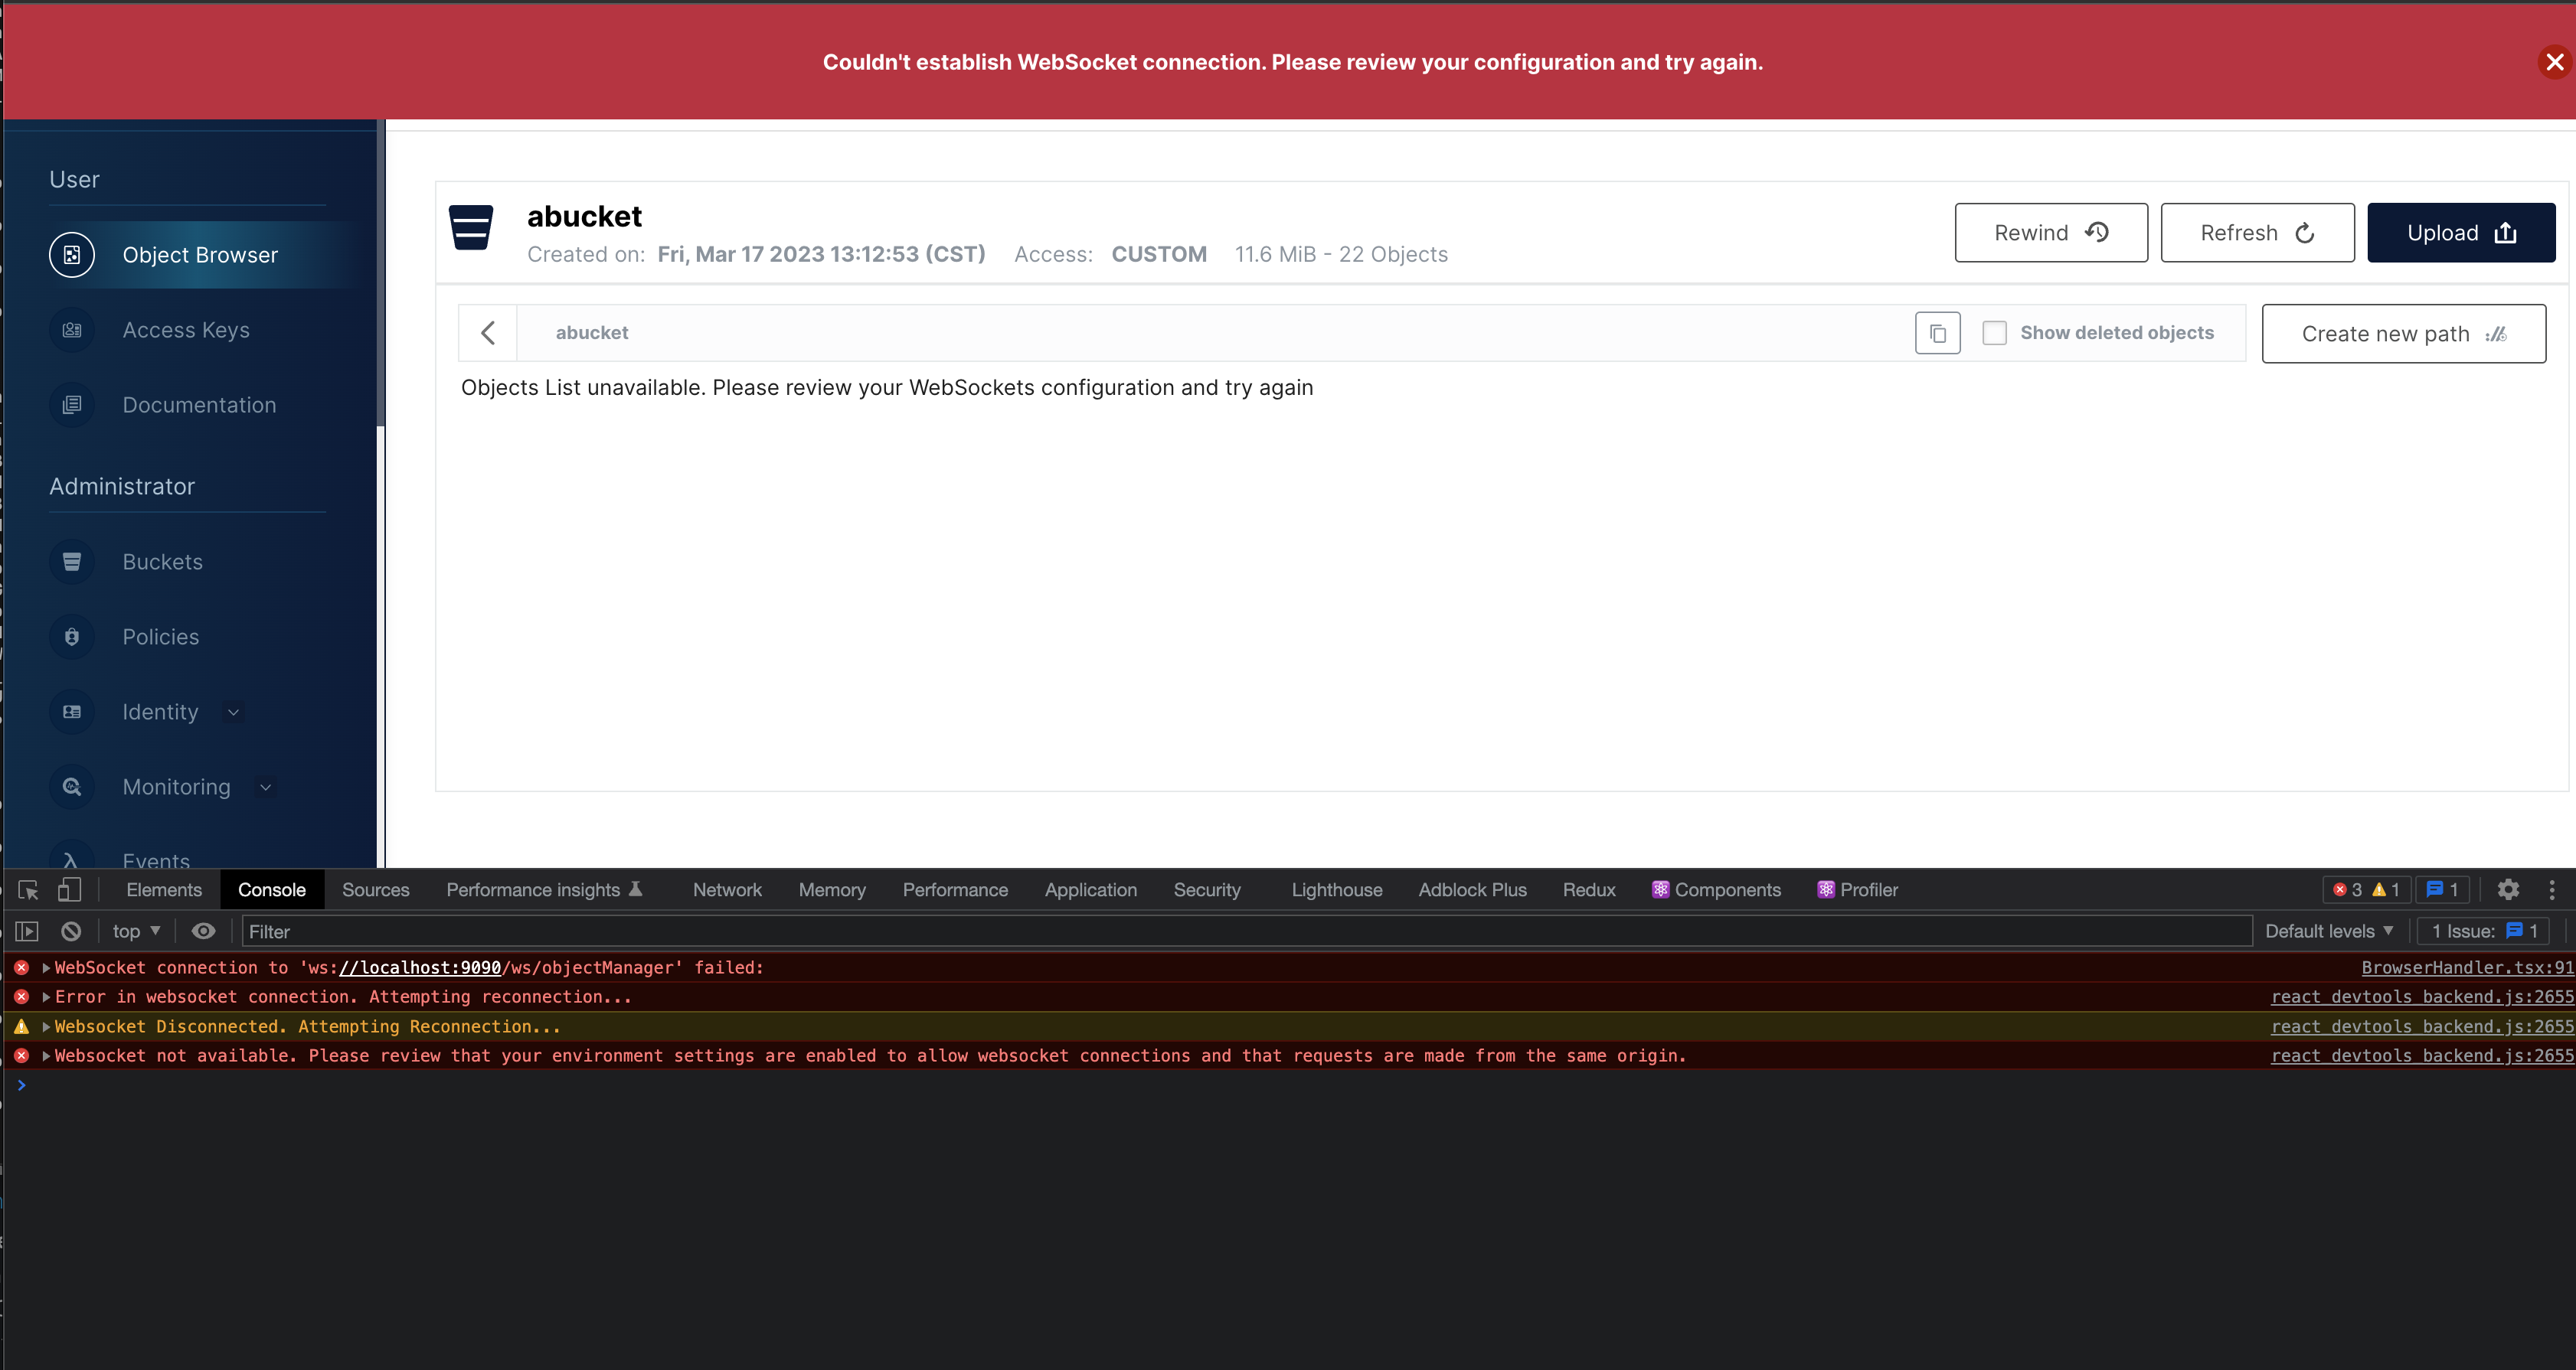Click the Refresh button
This screenshot has height=1370, width=2576.
(2257, 233)
